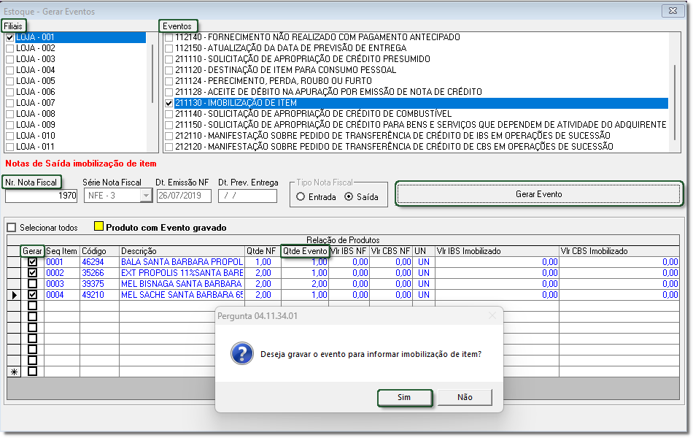This screenshot has width=693, height=438.
Task: Check LOJA - 003 filial
Action: (9, 59)
